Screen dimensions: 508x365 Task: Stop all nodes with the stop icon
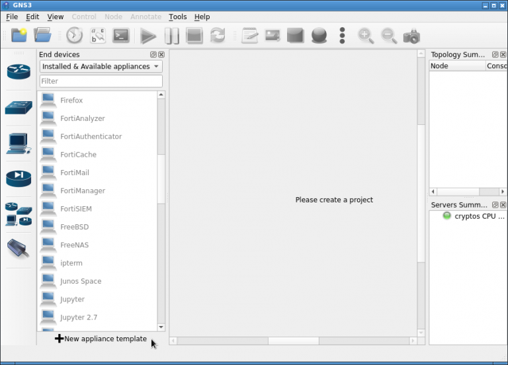194,35
